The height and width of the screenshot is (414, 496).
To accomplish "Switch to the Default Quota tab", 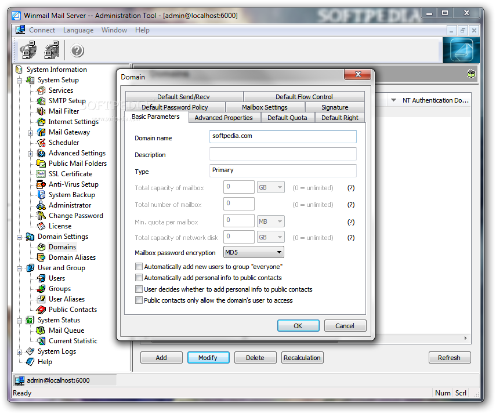I will coord(287,118).
